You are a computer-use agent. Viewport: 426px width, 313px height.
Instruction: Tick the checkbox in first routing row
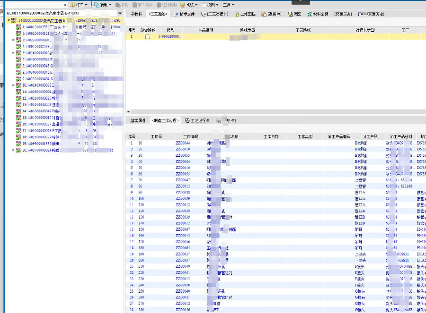point(148,36)
